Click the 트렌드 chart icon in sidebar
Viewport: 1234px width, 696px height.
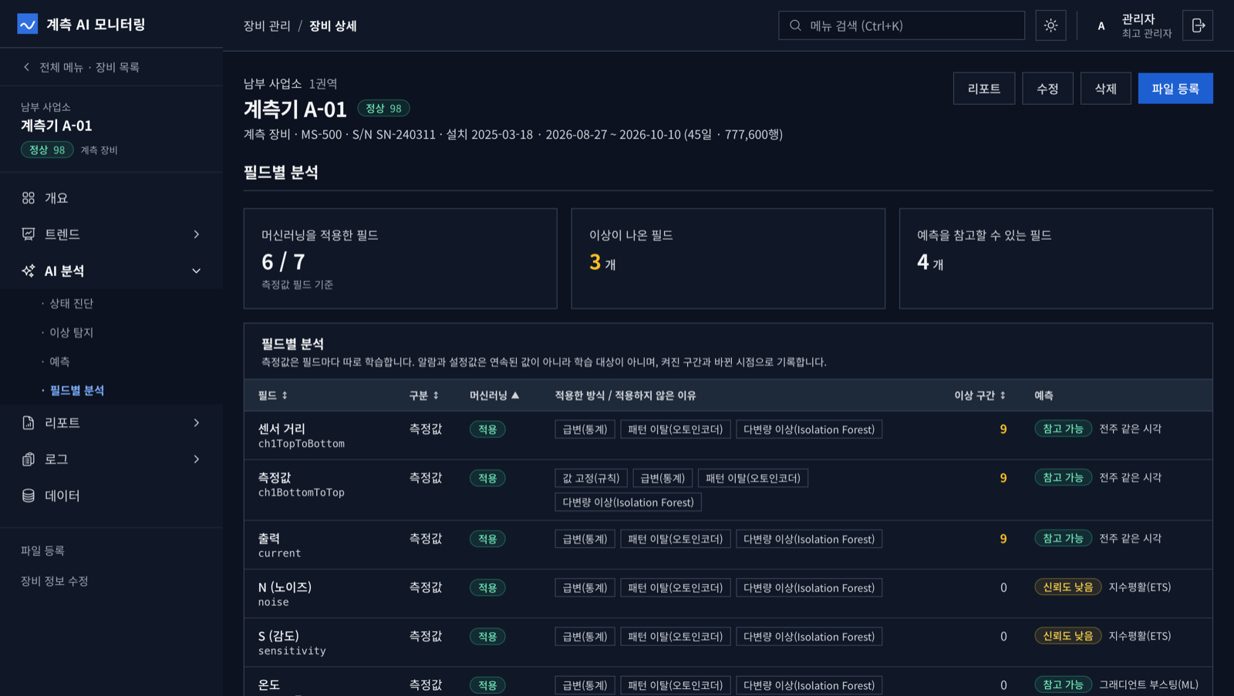(29, 234)
